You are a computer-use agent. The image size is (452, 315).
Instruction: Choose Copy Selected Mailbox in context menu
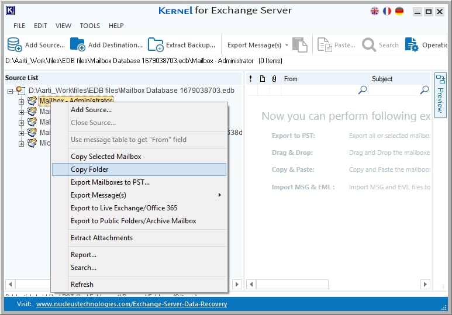pyautogui.click(x=139, y=157)
